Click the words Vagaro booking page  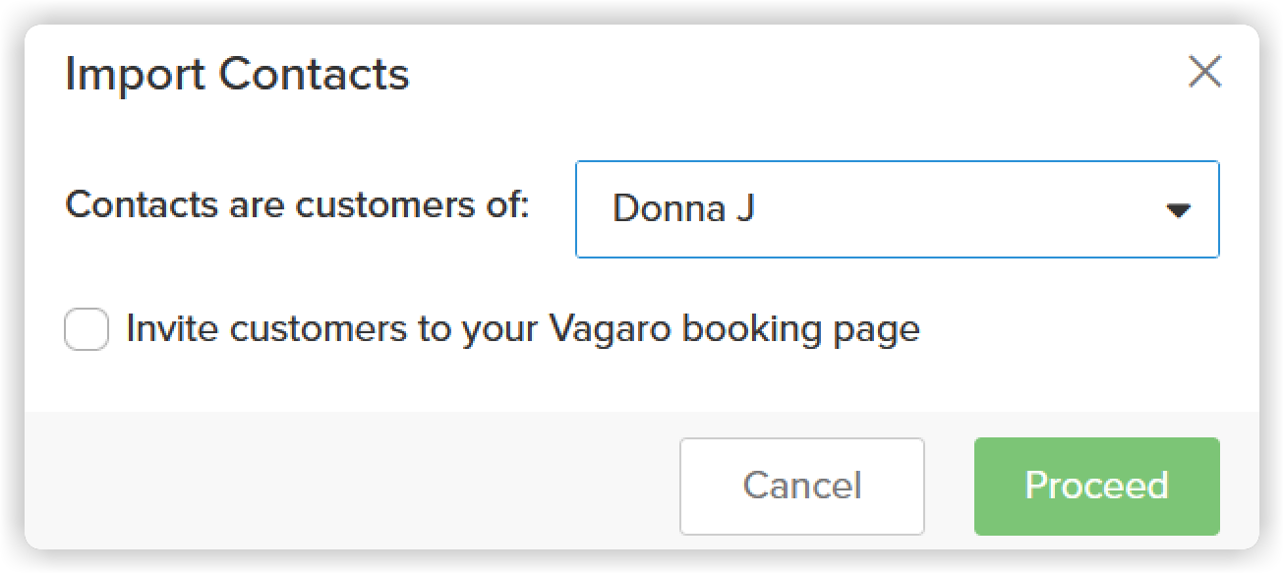732,329
